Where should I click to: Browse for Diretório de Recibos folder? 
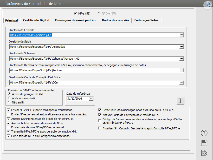click(x=182, y=70)
